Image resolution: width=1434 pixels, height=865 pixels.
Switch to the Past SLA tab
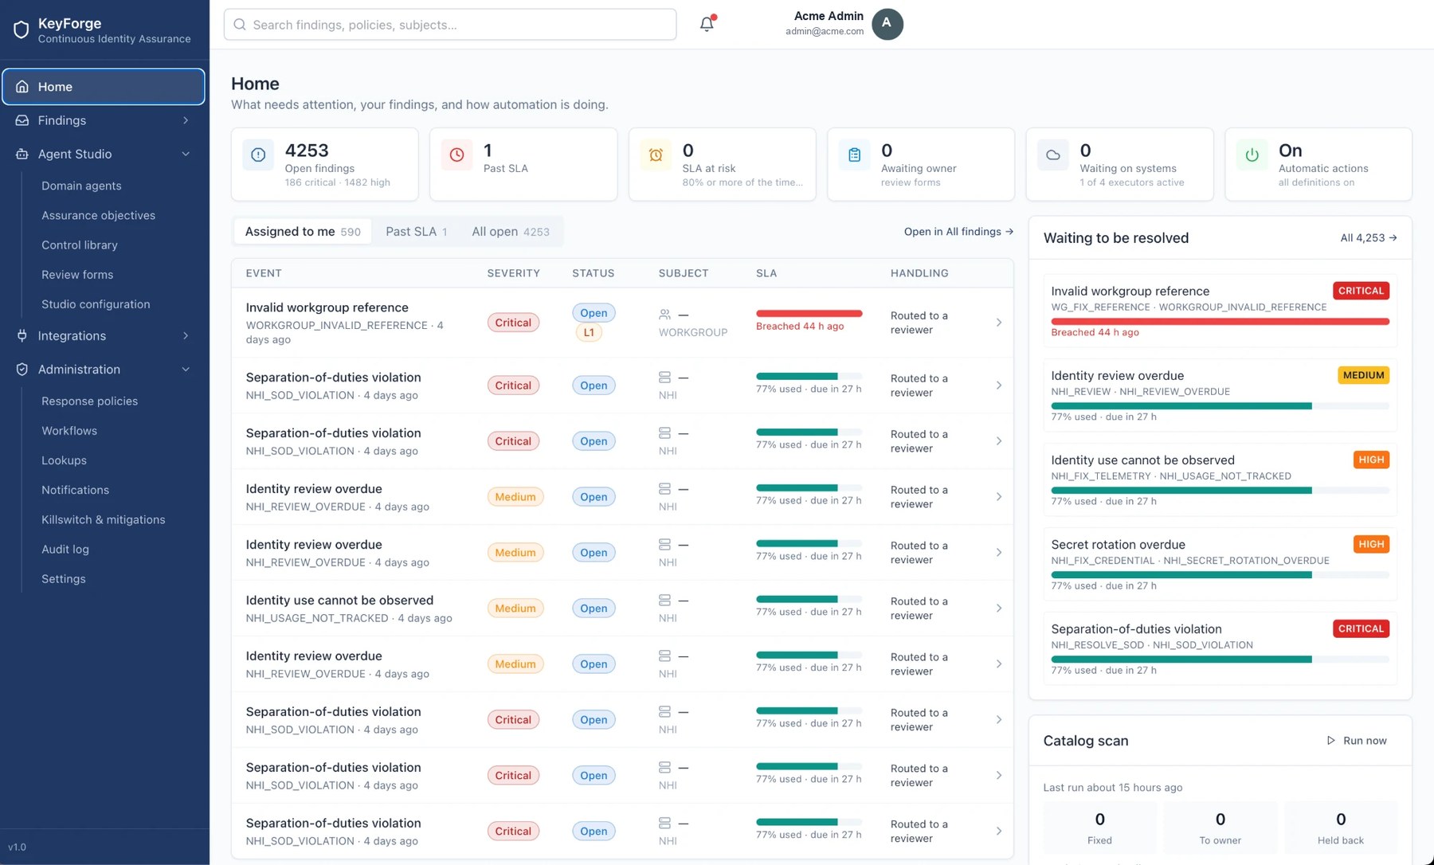click(417, 232)
